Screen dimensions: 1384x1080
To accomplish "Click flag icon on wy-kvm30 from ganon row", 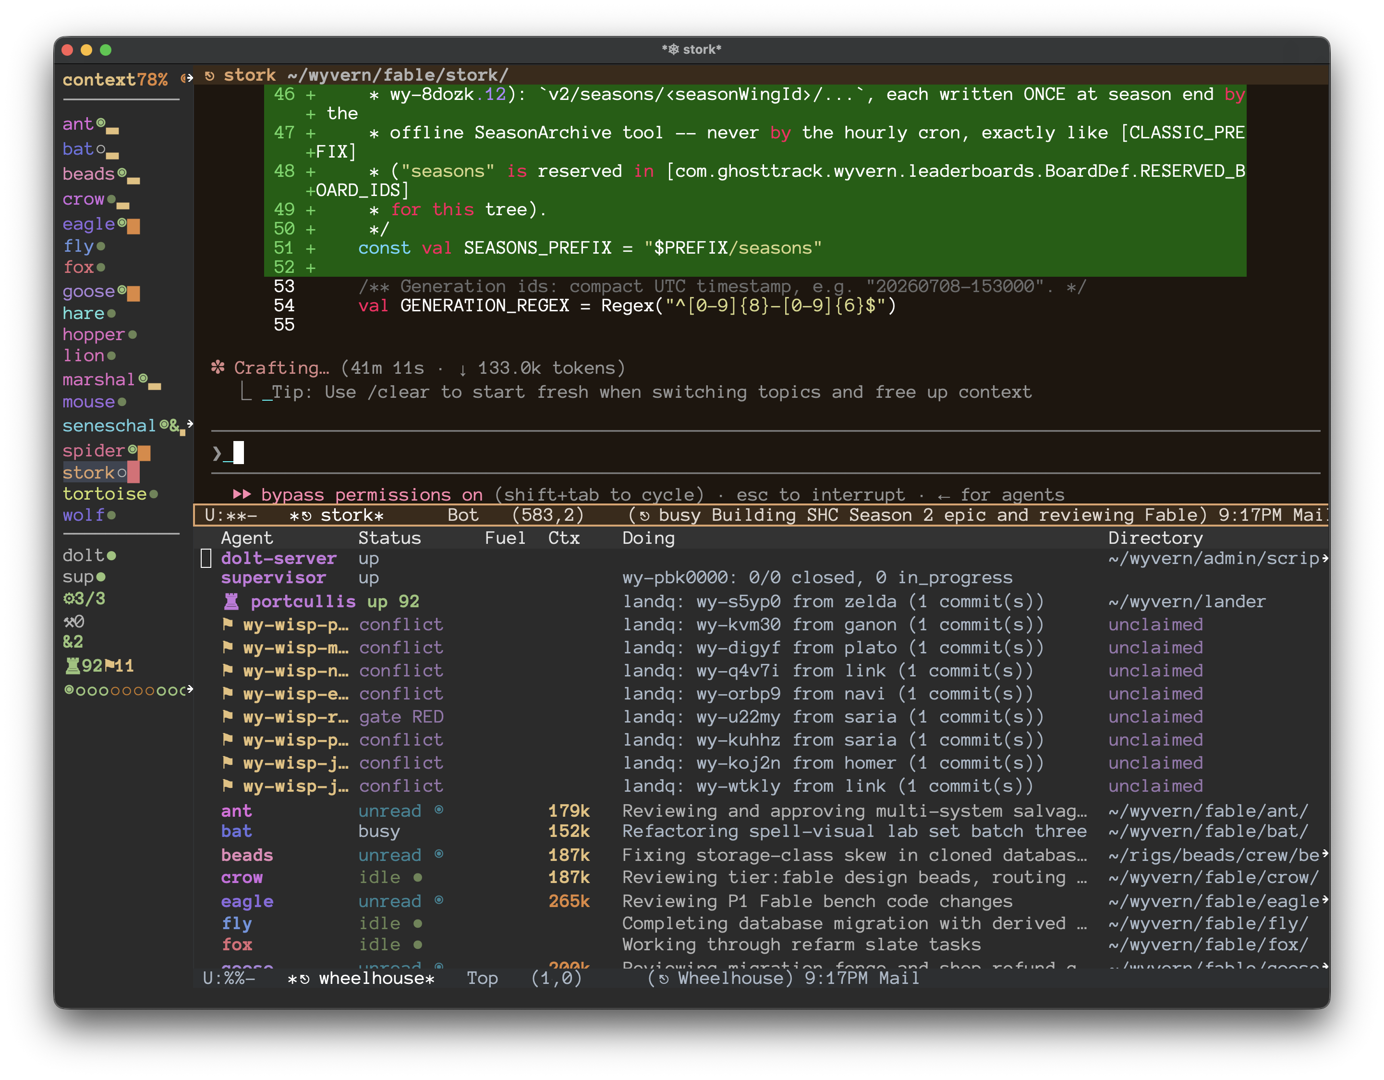I will 228,624.
